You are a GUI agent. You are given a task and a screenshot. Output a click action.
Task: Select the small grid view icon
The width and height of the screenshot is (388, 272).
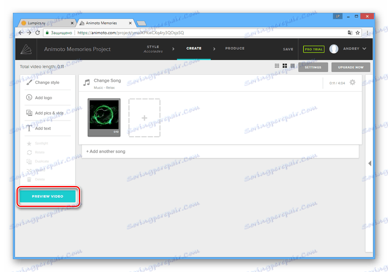(x=277, y=66)
